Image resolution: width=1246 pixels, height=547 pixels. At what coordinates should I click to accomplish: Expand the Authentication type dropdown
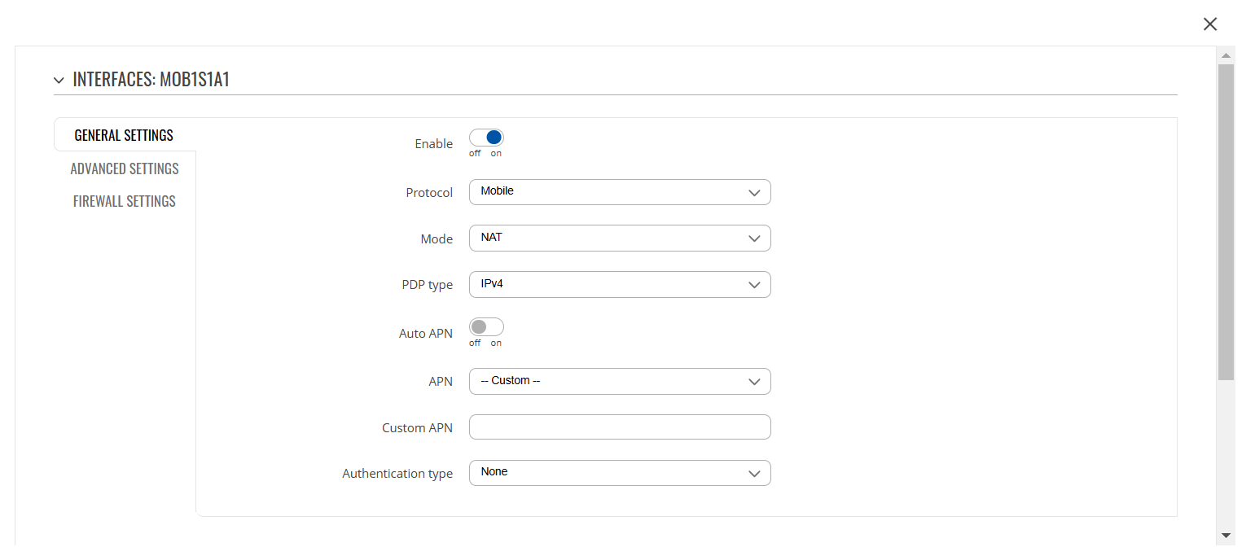click(x=619, y=473)
